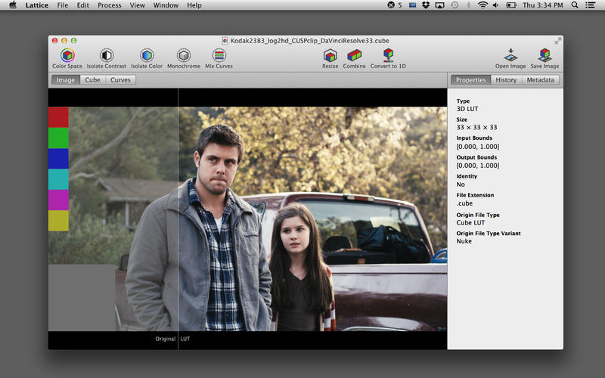605x378 pixels.
Task: Apply the Monochrome tool
Action: (x=183, y=55)
